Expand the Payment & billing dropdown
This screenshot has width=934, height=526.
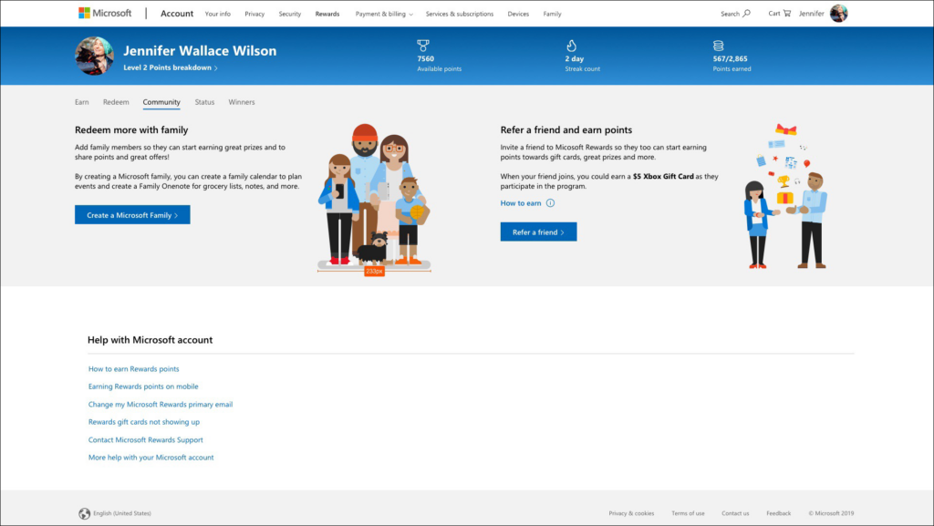pyautogui.click(x=384, y=14)
